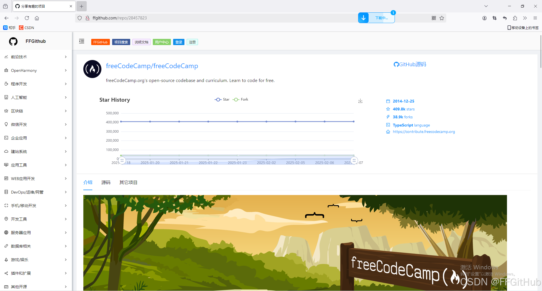
Task: Open freeCodeCamp/freeCodeCamp repo title link
Action: point(152,66)
